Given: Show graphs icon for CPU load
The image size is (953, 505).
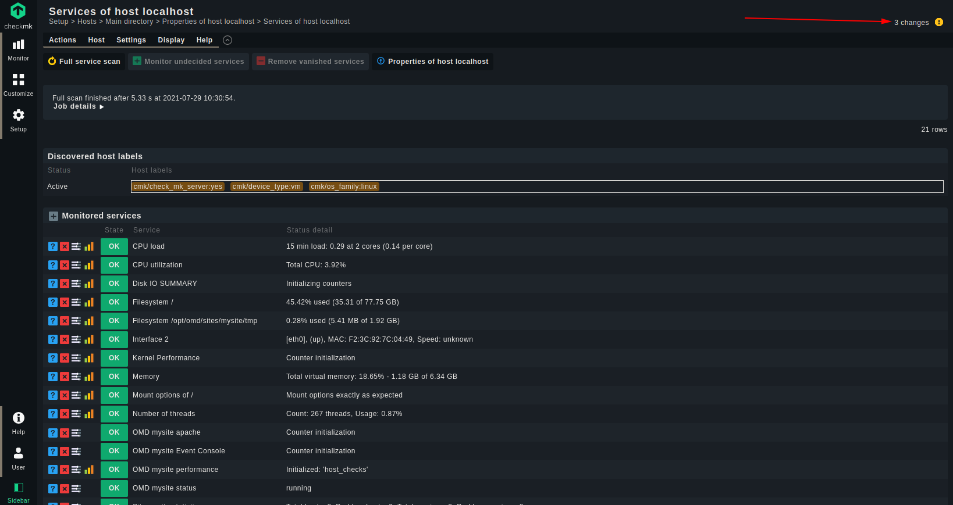Looking at the screenshot, I should 89,246.
